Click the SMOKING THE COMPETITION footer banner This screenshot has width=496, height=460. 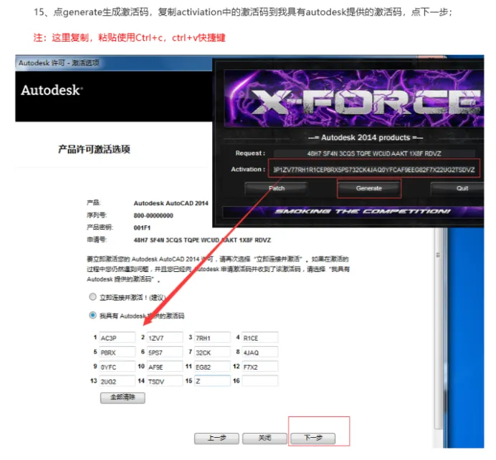tap(353, 212)
